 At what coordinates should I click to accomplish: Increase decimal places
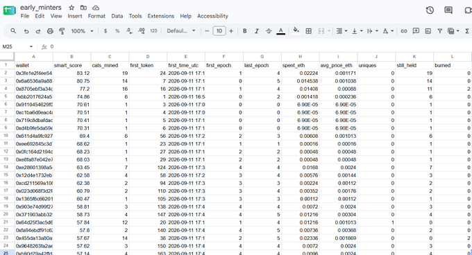[x=142, y=31]
